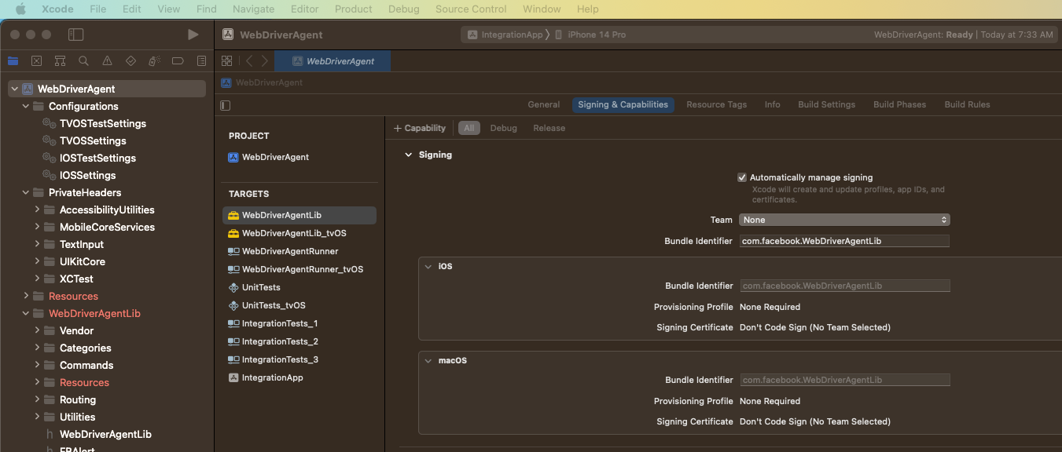Add a new Capability
This screenshot has width=1062, height=452.
point(420,128)
